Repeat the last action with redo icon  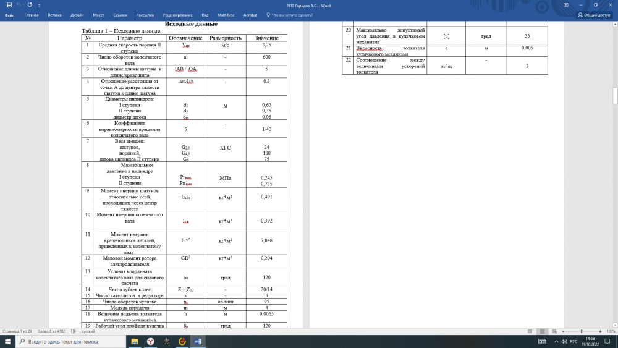pos(30,5)
